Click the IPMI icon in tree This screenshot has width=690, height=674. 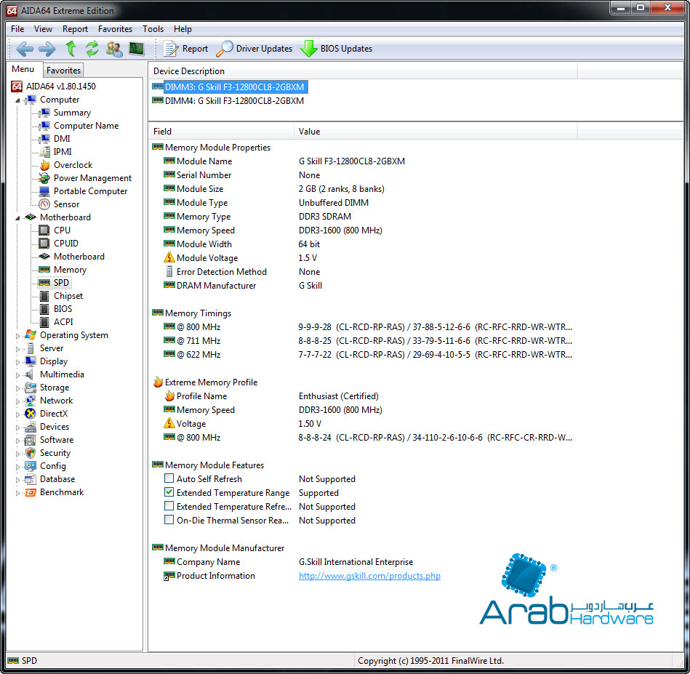44,152
